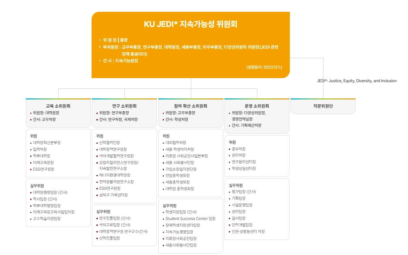Click 'ESG연구원장' under 교육 소위원회
The height and width of the screenshot is (255, 408).
pyautogui.click(x=44, y=169)
